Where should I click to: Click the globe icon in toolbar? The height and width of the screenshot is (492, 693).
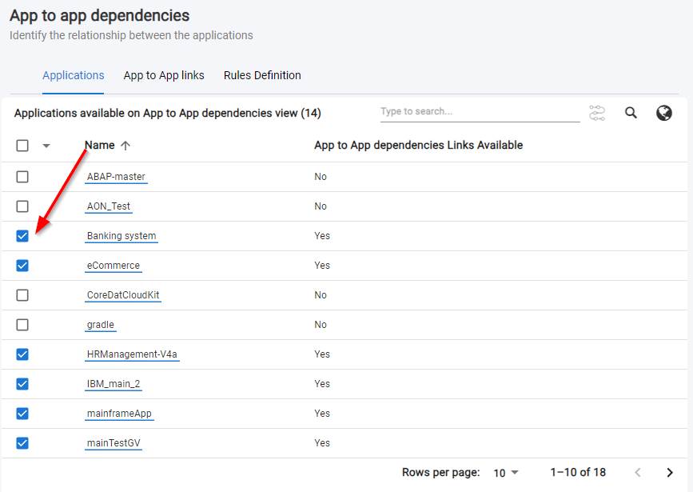coord(663,113)
